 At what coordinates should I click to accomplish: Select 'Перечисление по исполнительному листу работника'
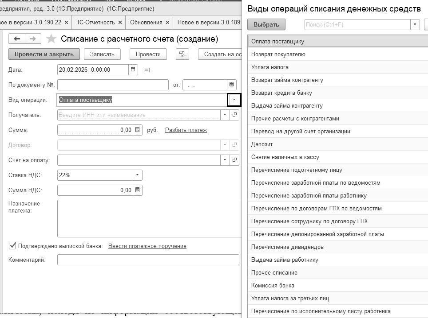338,311
